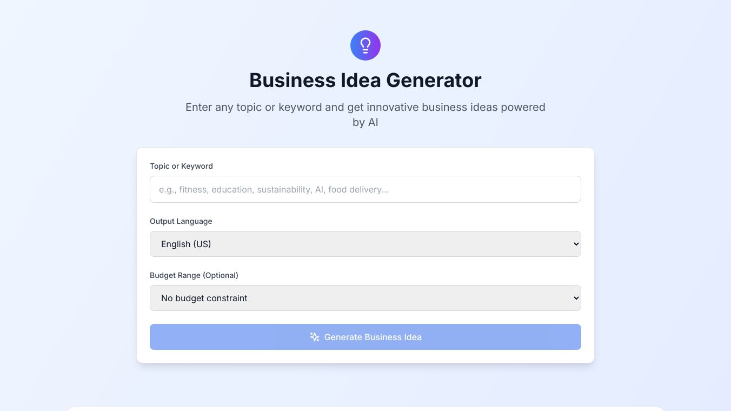This screenshot has width=731, height=411.
Task: Click the lightbulb logo icon
Action: (365, 45)
